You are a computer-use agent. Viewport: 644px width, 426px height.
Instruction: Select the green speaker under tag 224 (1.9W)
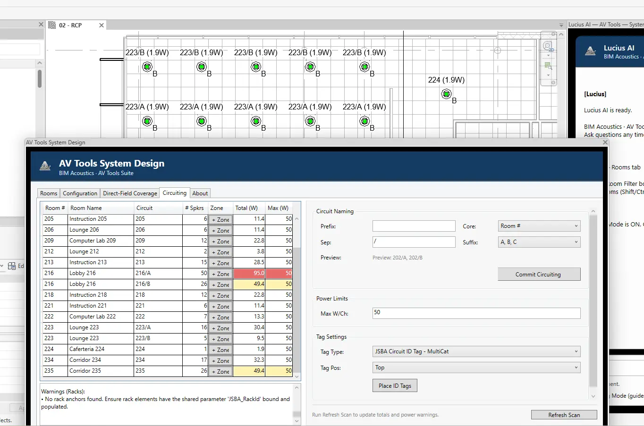click(x=446, y=94)
